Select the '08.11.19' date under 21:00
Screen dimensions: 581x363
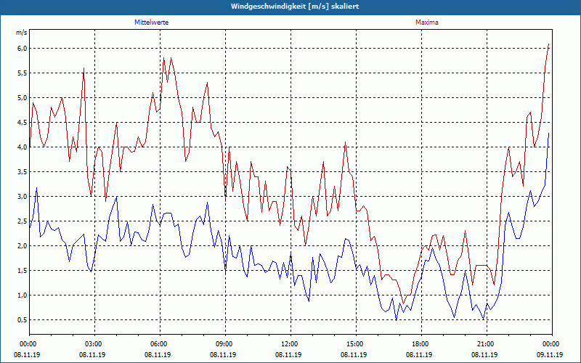(x=484, y=354)
